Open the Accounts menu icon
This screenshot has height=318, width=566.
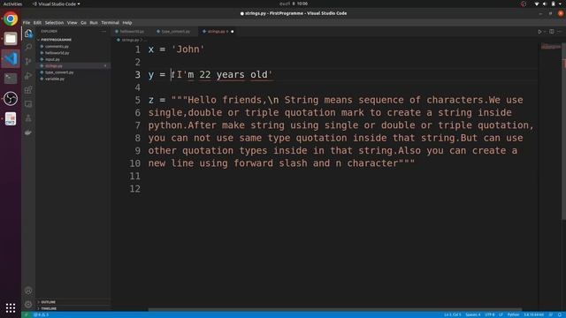(28, 291)
